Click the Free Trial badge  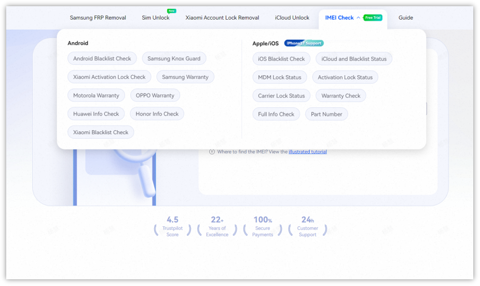[x=373, y=18]
